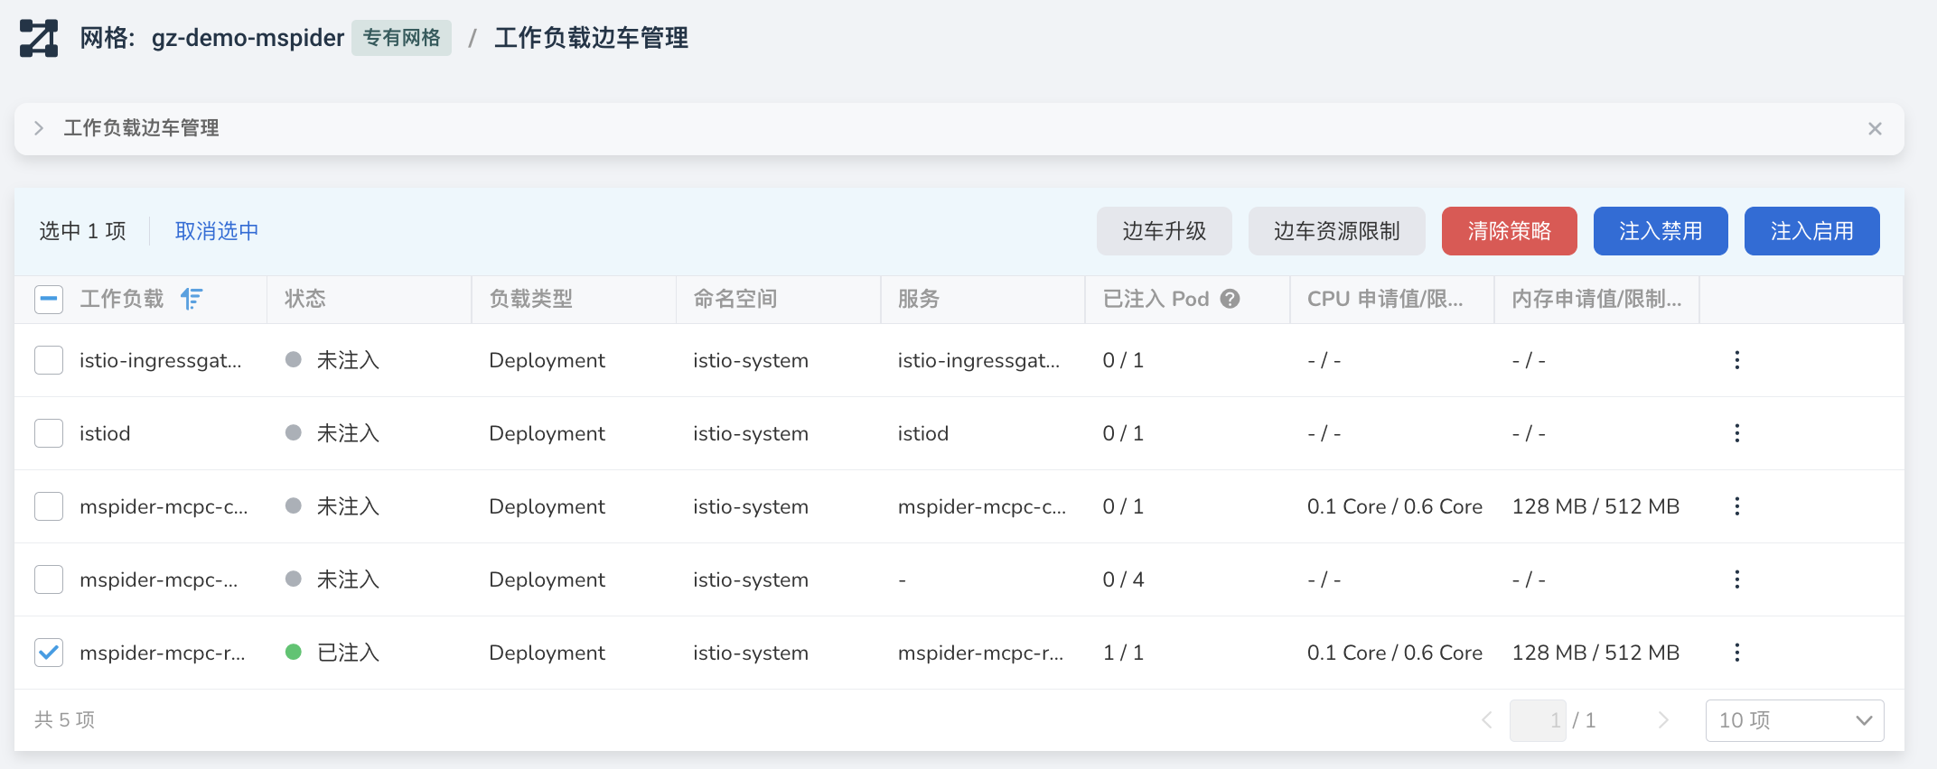Open more actions menu for the istiod row
1937x769 pixels.
pyautogui.click(x=1736, y=433)
